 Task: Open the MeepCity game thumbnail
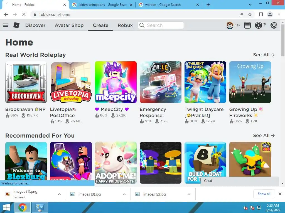coord(116,82)
